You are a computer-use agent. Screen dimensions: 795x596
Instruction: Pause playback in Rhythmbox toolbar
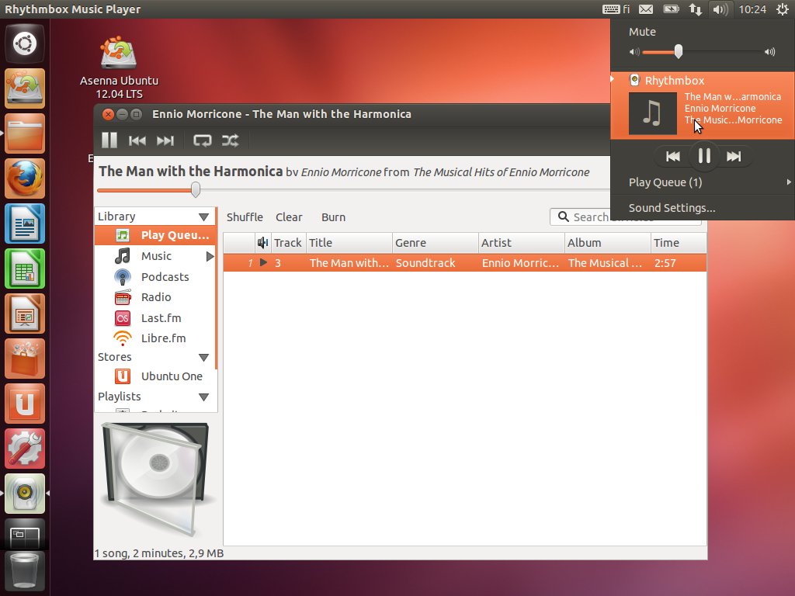tap(109, 140)
